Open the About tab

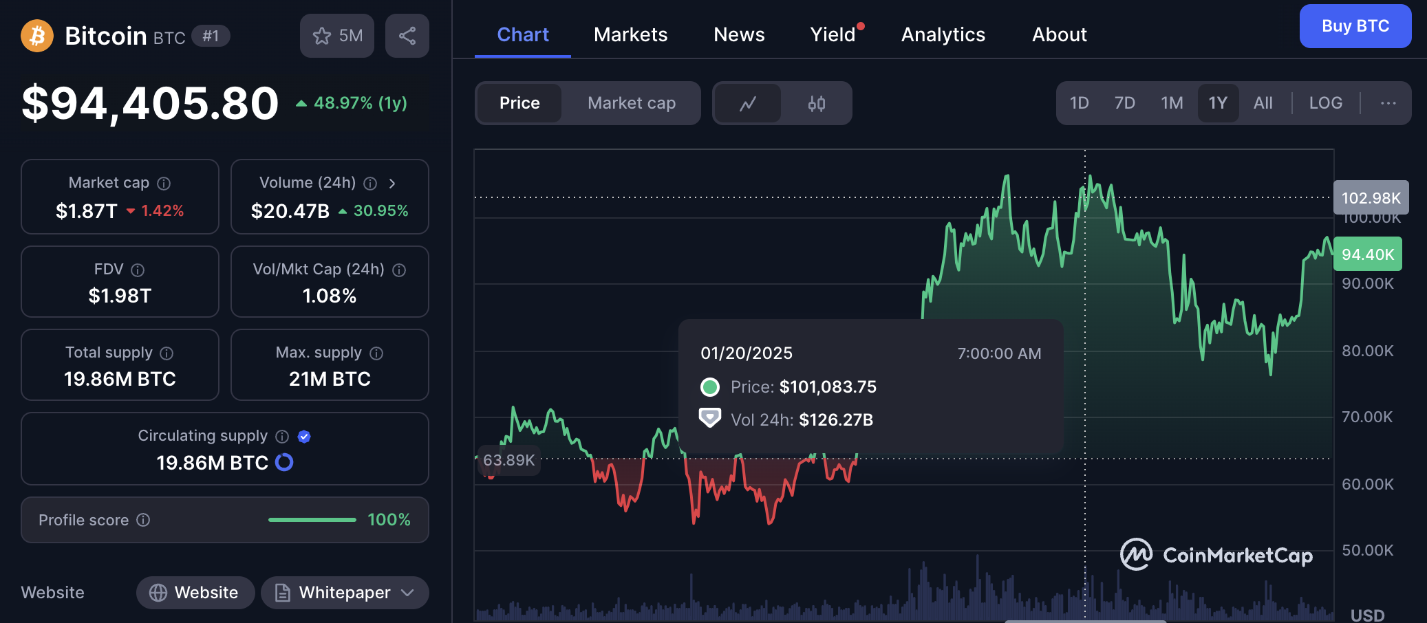click(x=1060, y=34)
